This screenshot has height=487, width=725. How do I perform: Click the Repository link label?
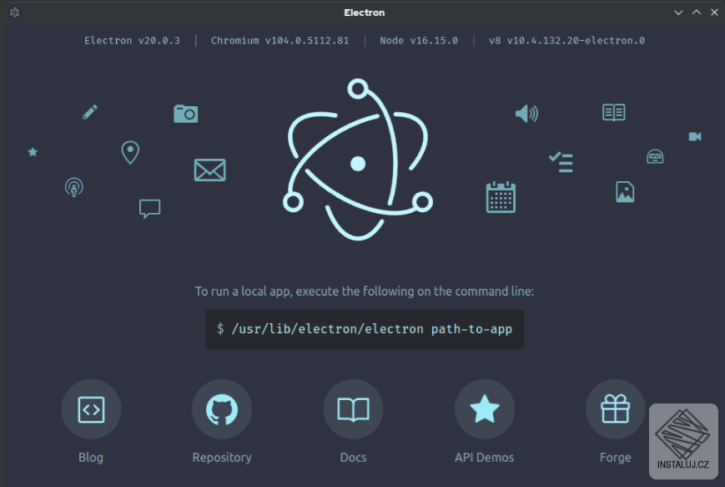pos(222,458)
